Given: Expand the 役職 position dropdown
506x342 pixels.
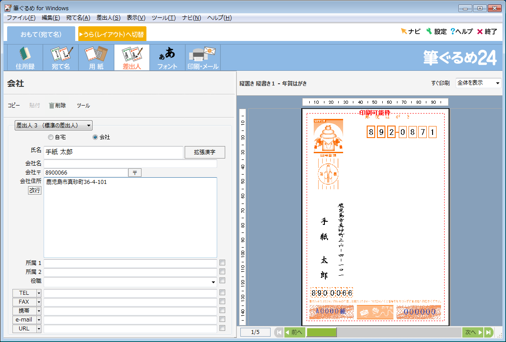Looking at the screenshot, I should click(213, 282).
